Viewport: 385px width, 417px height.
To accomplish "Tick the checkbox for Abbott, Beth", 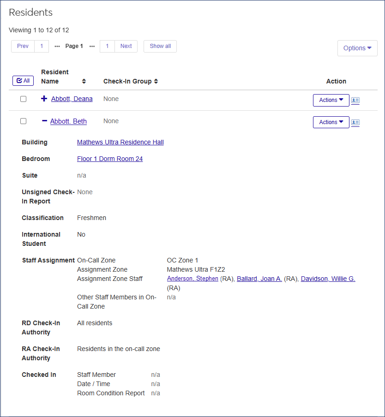I will point(24,121).
